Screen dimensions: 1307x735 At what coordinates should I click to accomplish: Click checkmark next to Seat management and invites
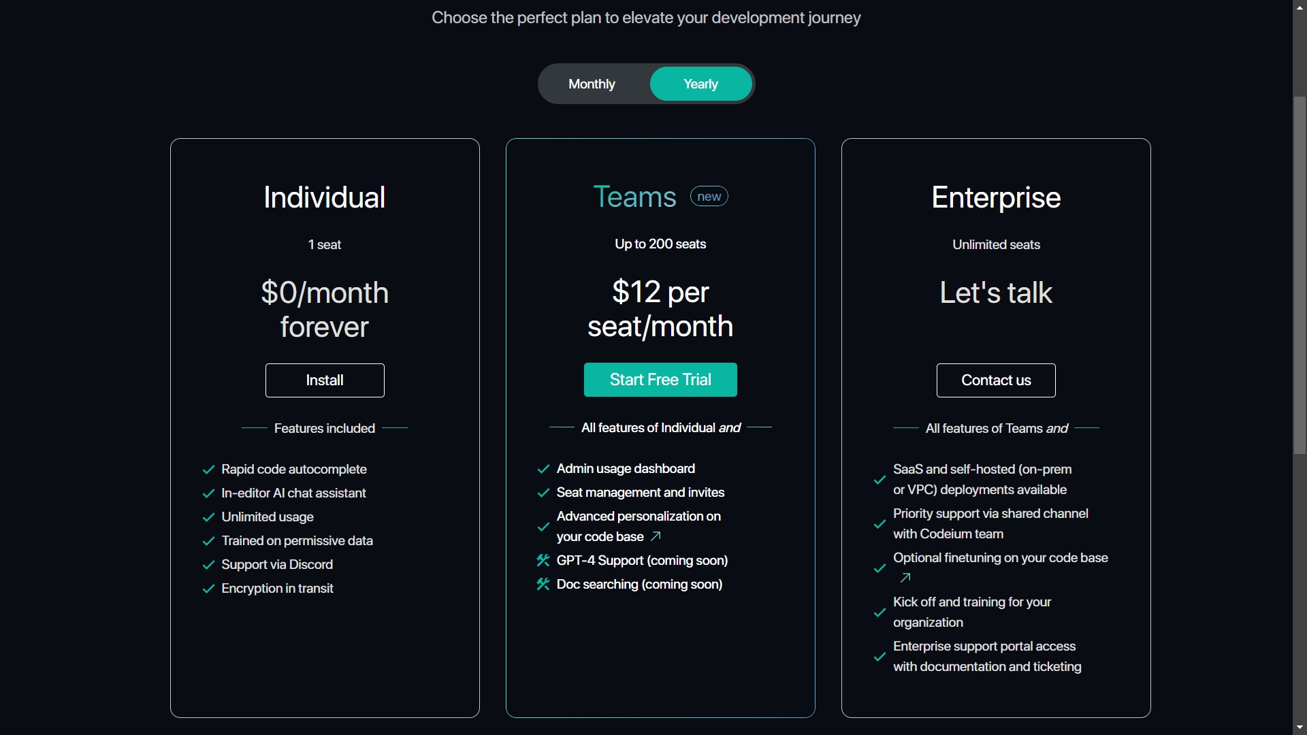(543, 493)
